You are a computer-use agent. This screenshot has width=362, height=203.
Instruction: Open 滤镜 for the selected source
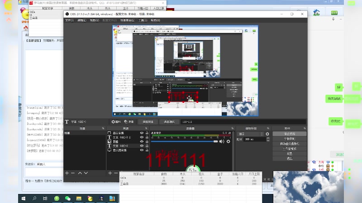pyautogui.click(x=129, y=122)
